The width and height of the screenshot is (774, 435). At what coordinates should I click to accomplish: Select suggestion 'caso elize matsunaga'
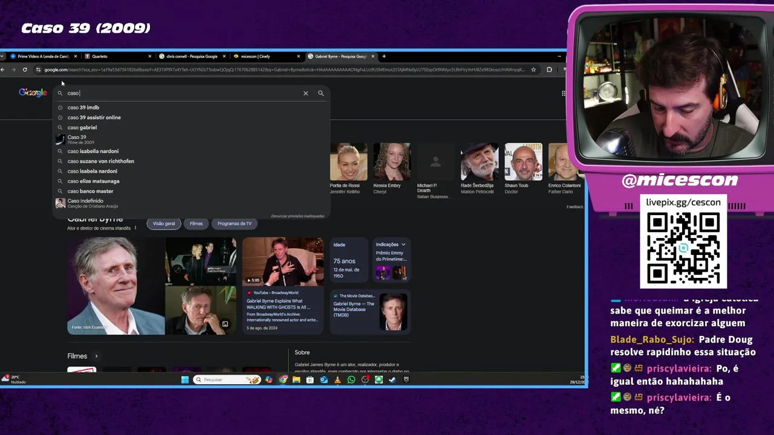click(x=191, y=181)
